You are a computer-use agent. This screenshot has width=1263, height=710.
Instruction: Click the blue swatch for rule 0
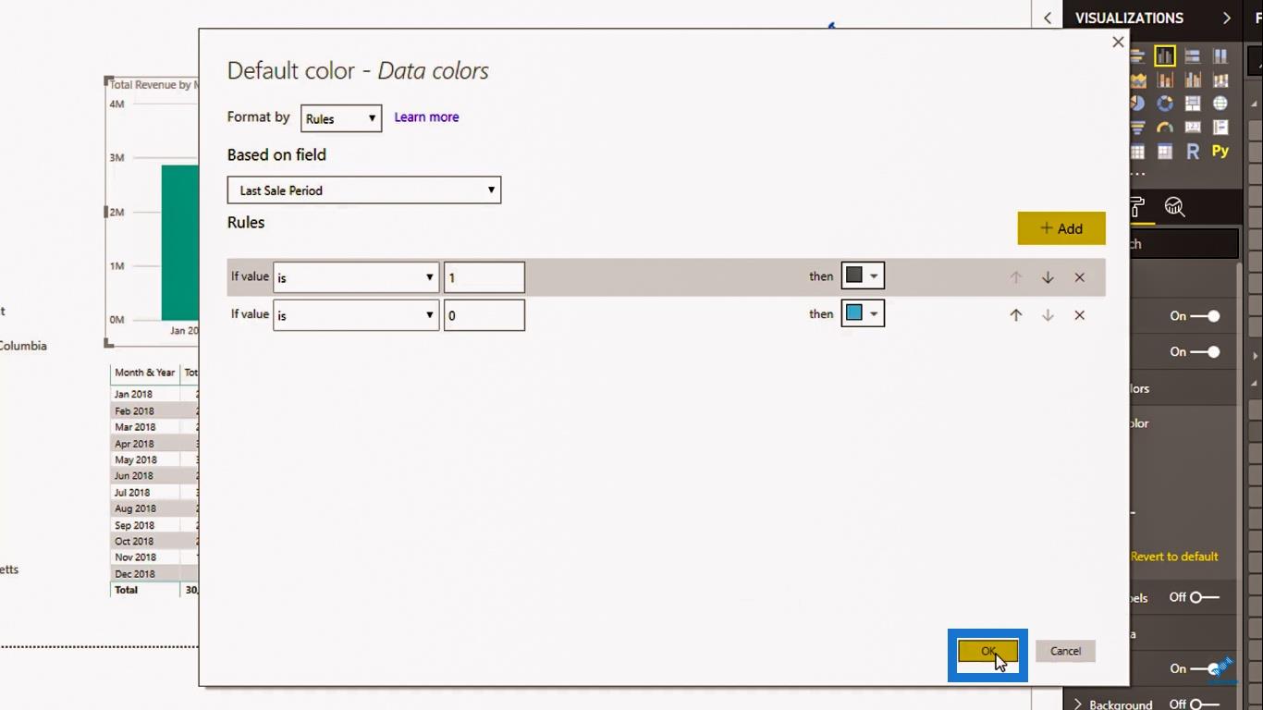(x=854, y=313)
